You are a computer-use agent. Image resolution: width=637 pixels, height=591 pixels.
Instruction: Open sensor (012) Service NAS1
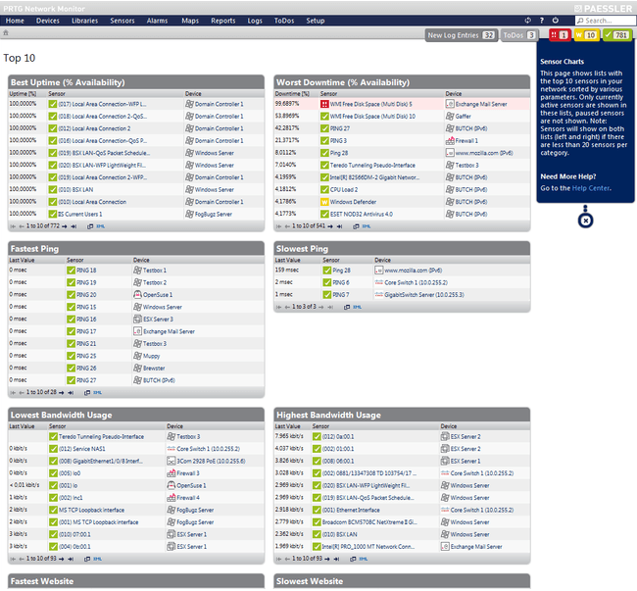coord(81,449)
